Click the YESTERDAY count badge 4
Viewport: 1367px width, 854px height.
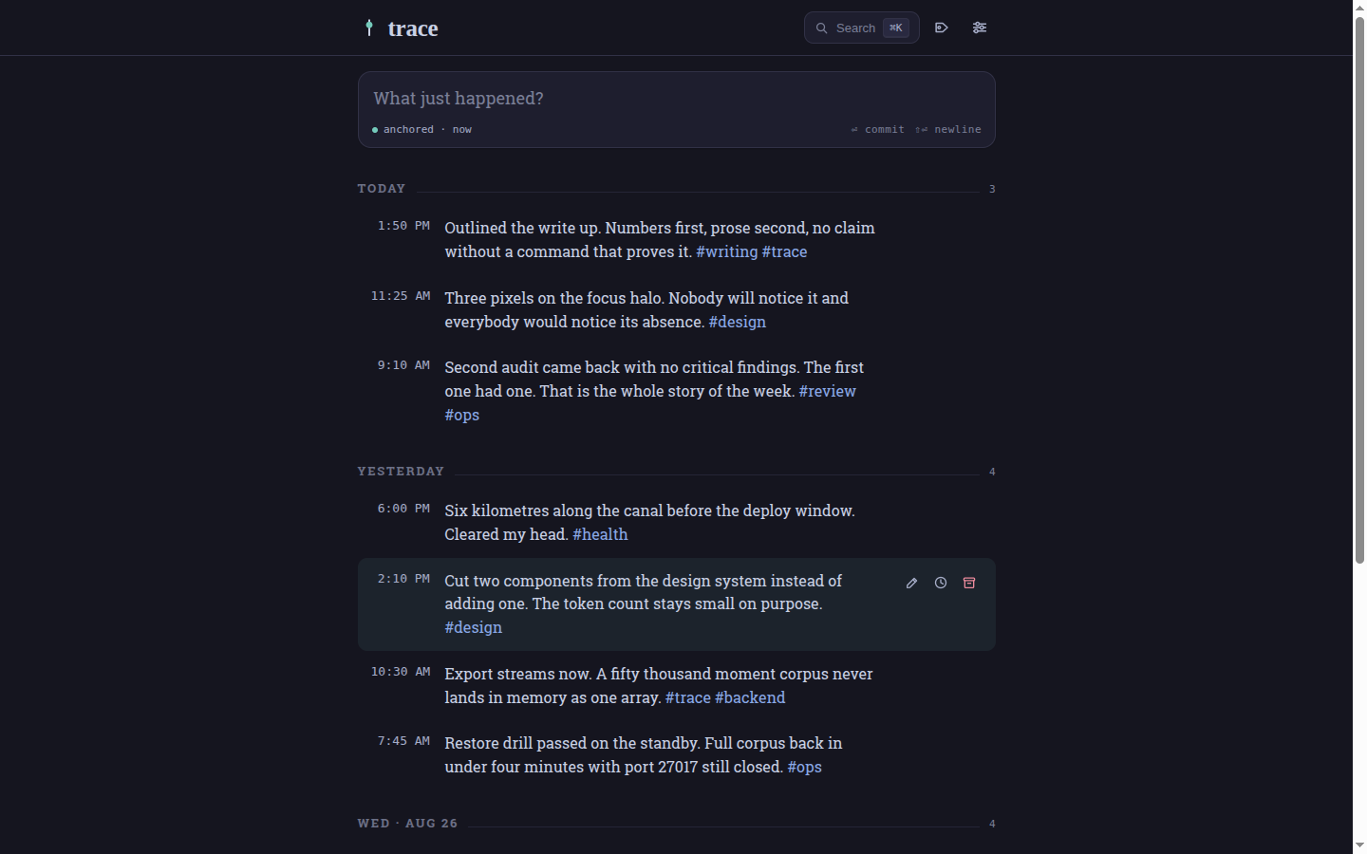(x=992, y=472)
